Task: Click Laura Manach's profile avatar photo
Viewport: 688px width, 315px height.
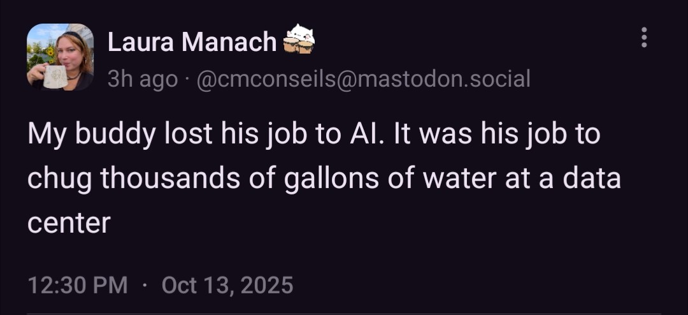Action: 60,57
